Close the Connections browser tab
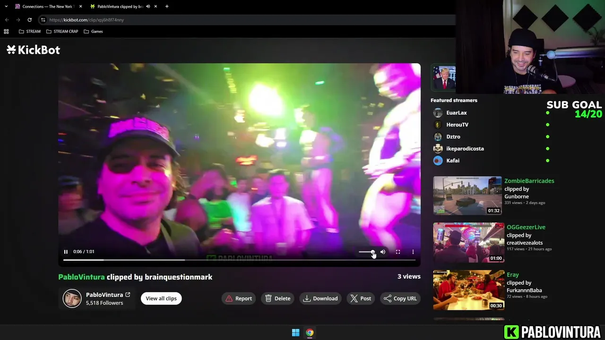Screen dimensions: 605x340 (x=80, y=7)
